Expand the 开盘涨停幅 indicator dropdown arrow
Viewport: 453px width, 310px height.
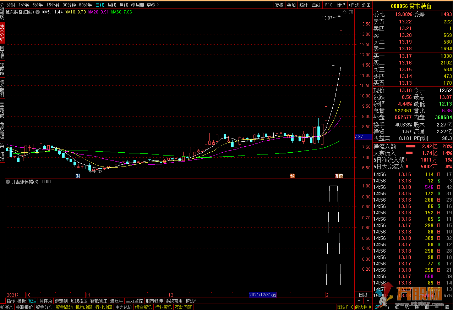8,182
